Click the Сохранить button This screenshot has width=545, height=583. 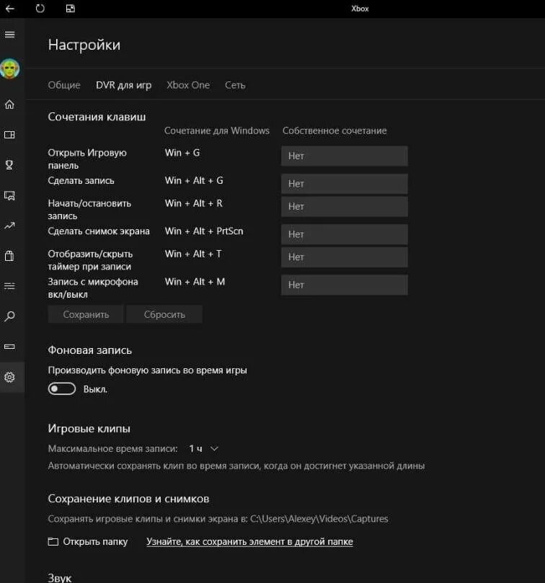coord(86,314)
